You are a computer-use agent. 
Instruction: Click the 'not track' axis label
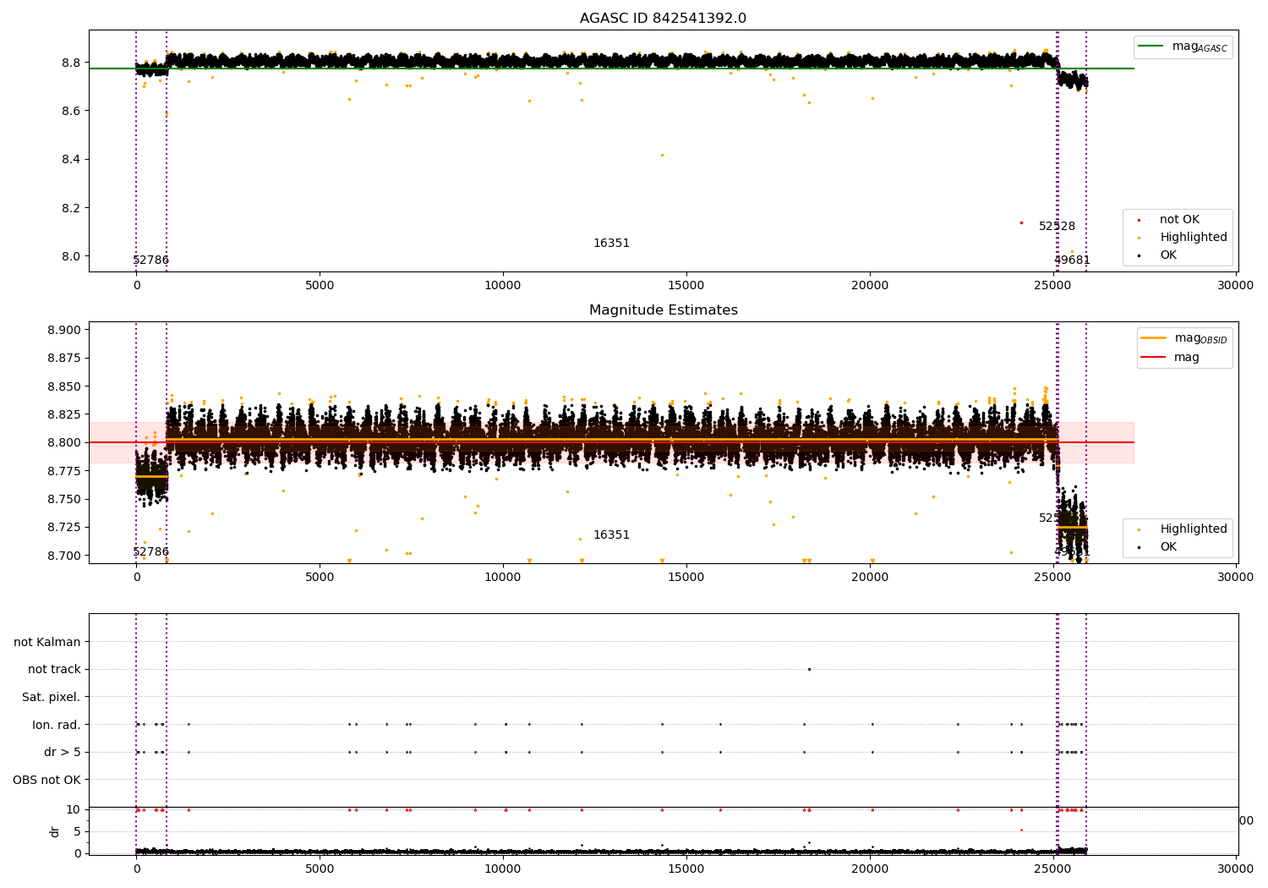tap(54, 669)
